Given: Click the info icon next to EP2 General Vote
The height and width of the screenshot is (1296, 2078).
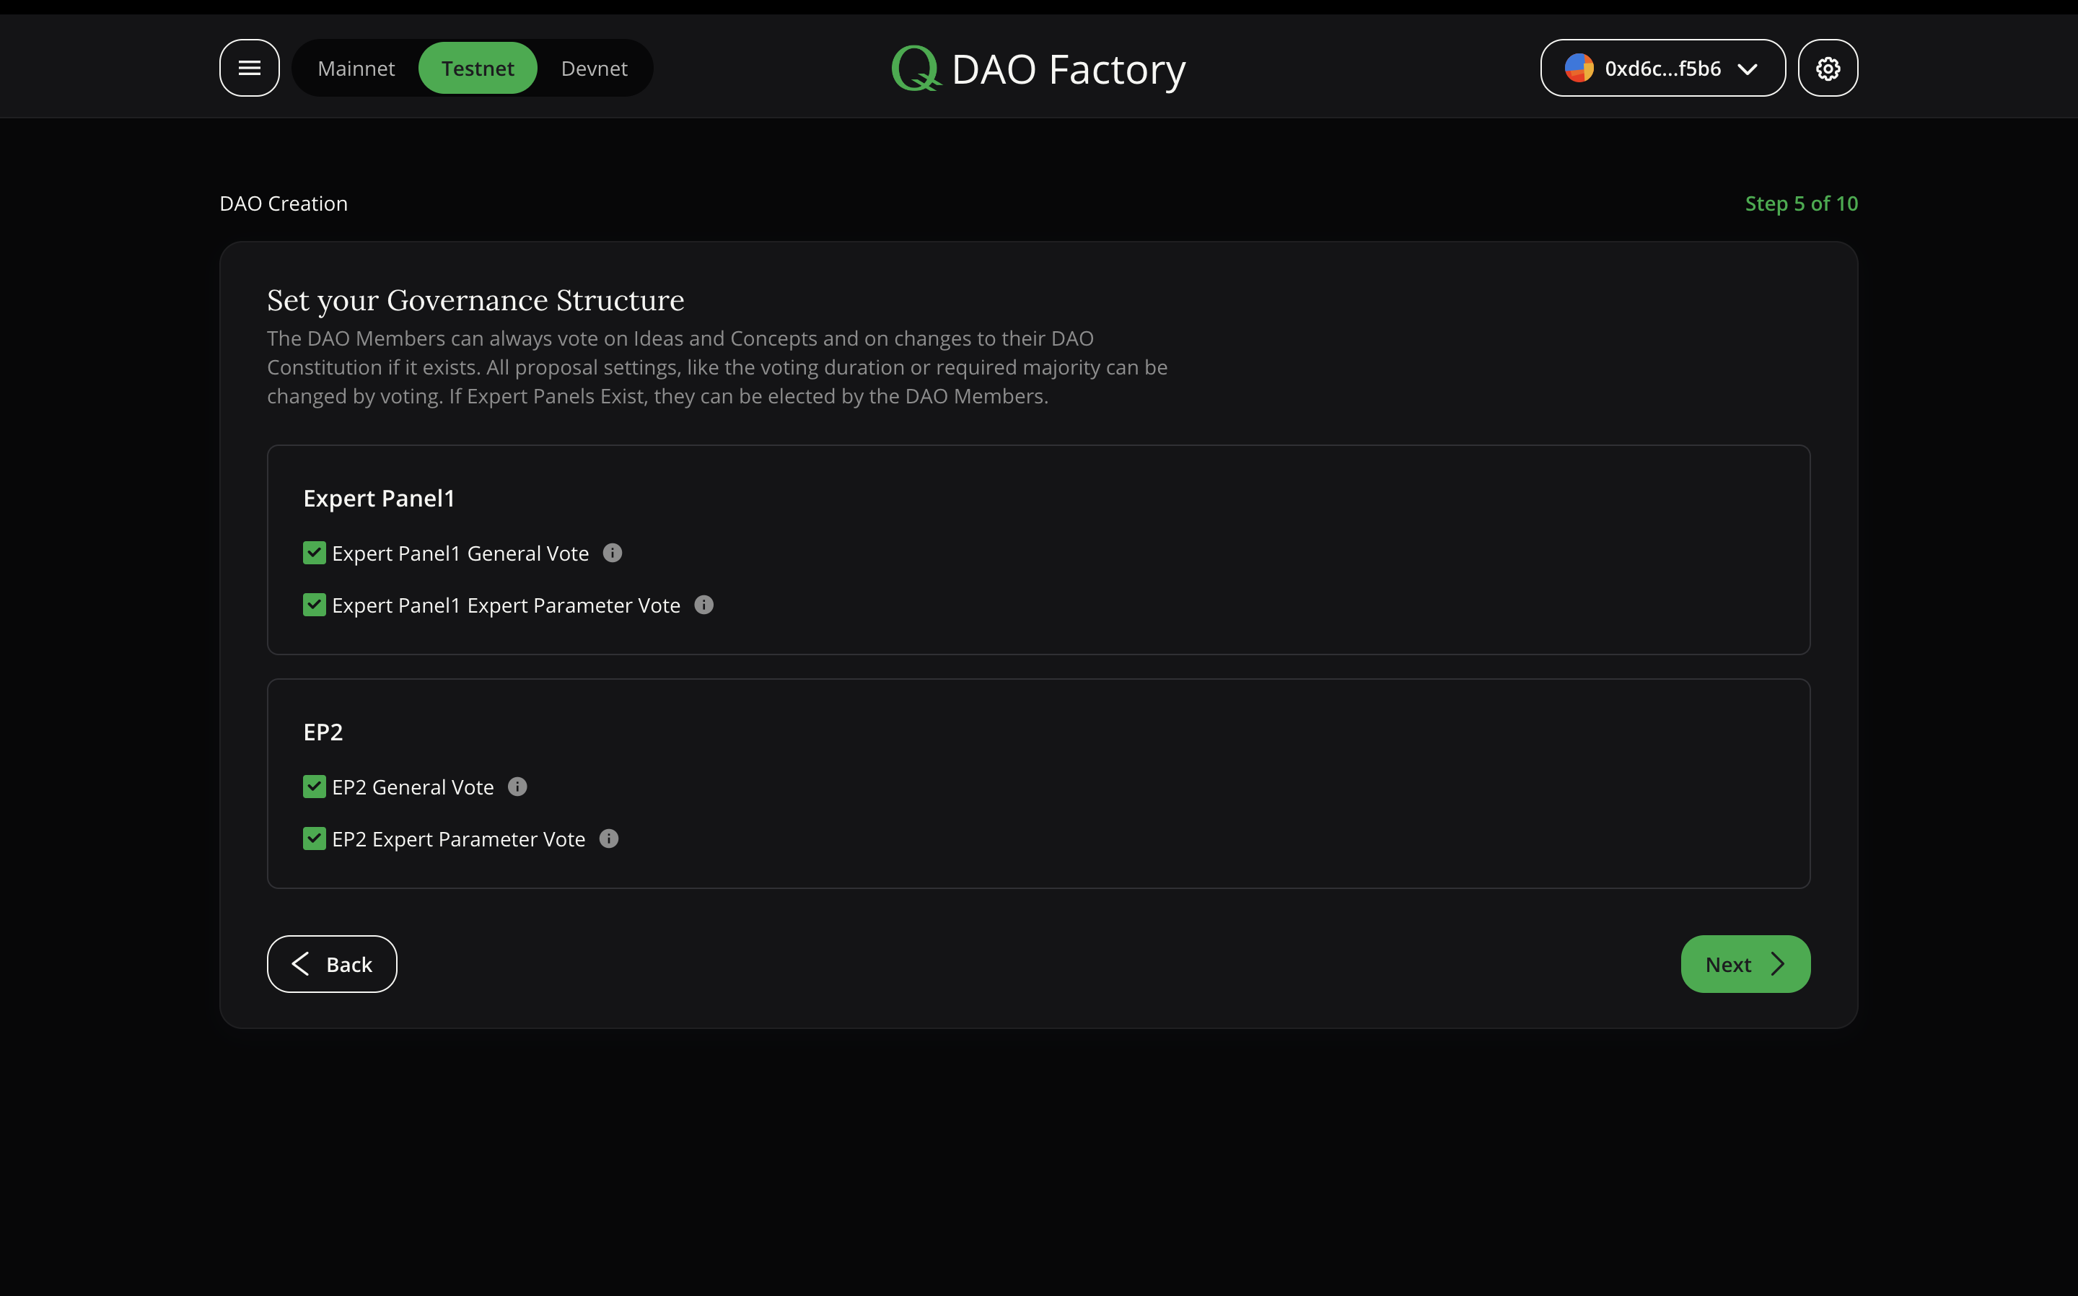Looking at the screenshot, I should [x=517, y=787].
